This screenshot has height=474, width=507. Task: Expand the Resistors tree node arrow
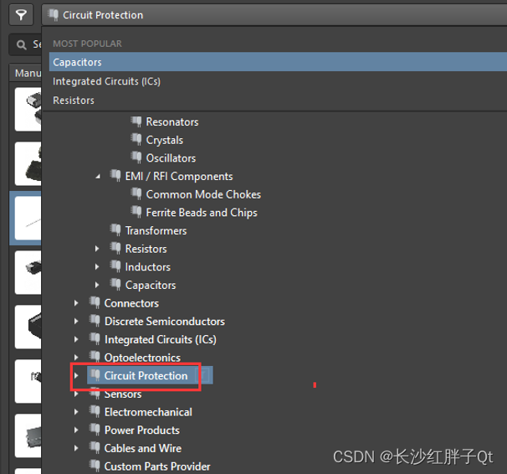click(97, 249)
